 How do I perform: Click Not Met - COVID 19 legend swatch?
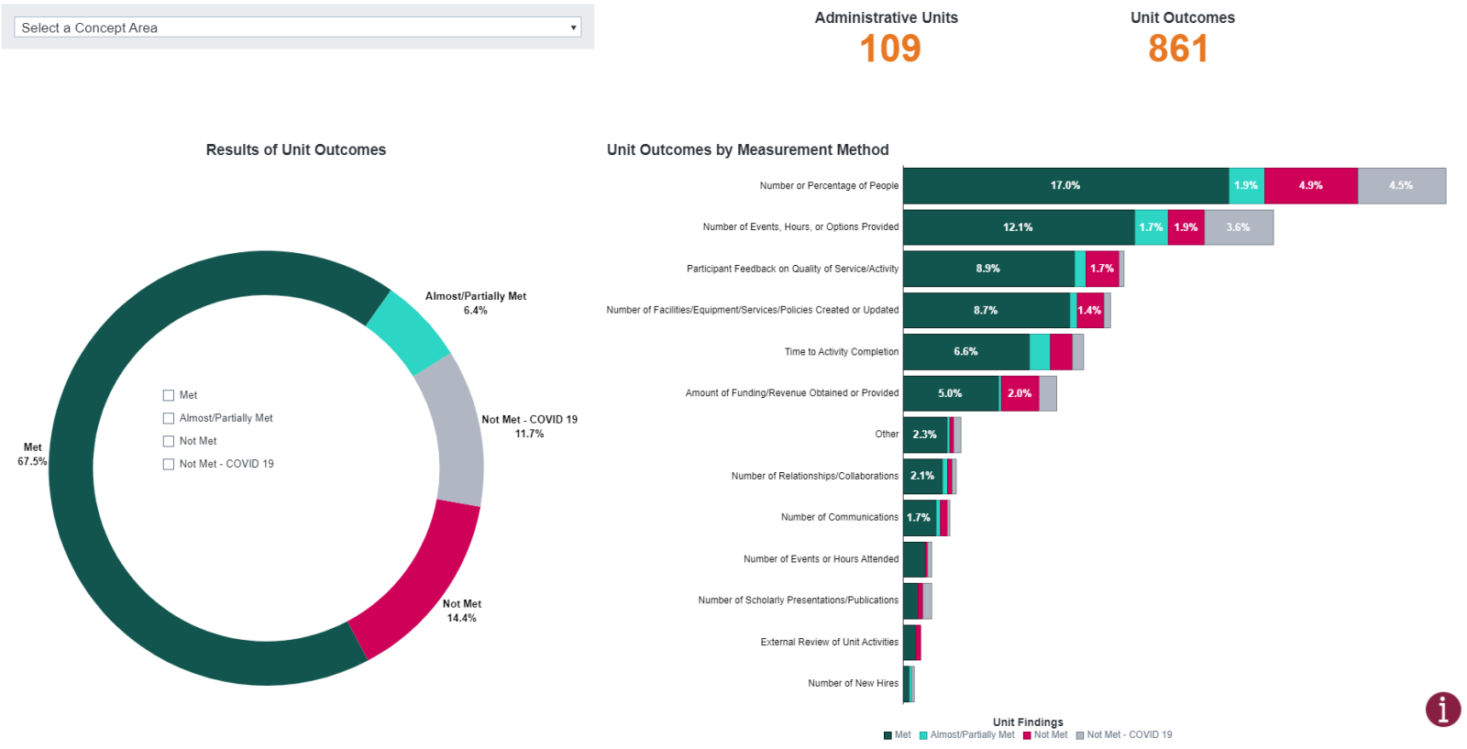[x=1080, y=735]
